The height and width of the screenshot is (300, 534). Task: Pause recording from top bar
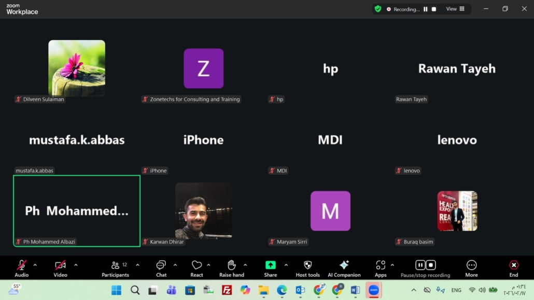[425, 9]
